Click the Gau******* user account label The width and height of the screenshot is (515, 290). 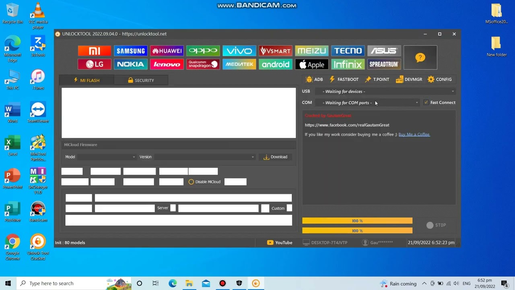(x=377, y=242)
